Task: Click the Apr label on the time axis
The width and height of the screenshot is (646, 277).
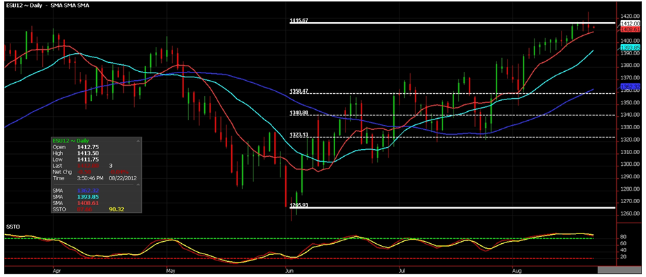Action: point(57,271)
